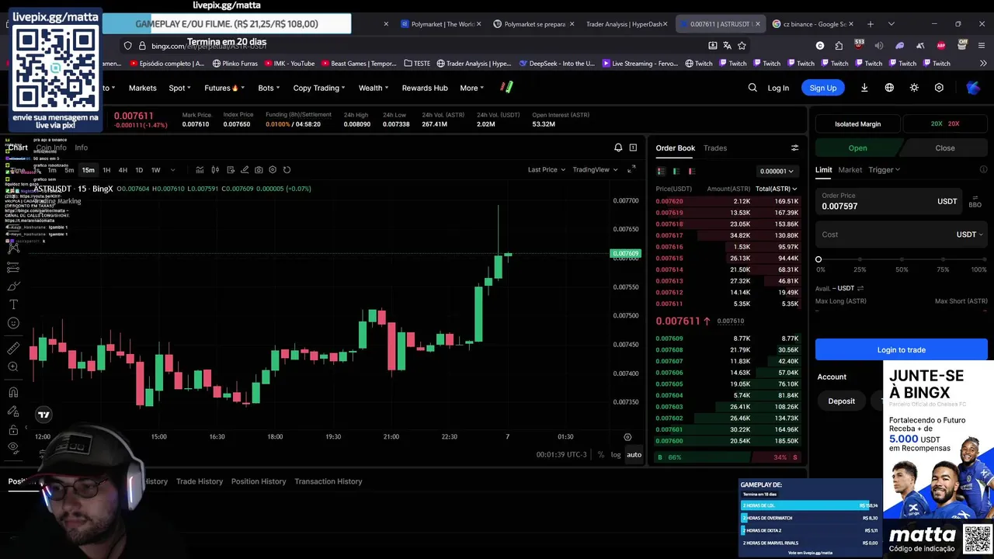This screenshot has width=994, height=559.
Task: Open order book display settings icon
Action: tap(794, 148)
